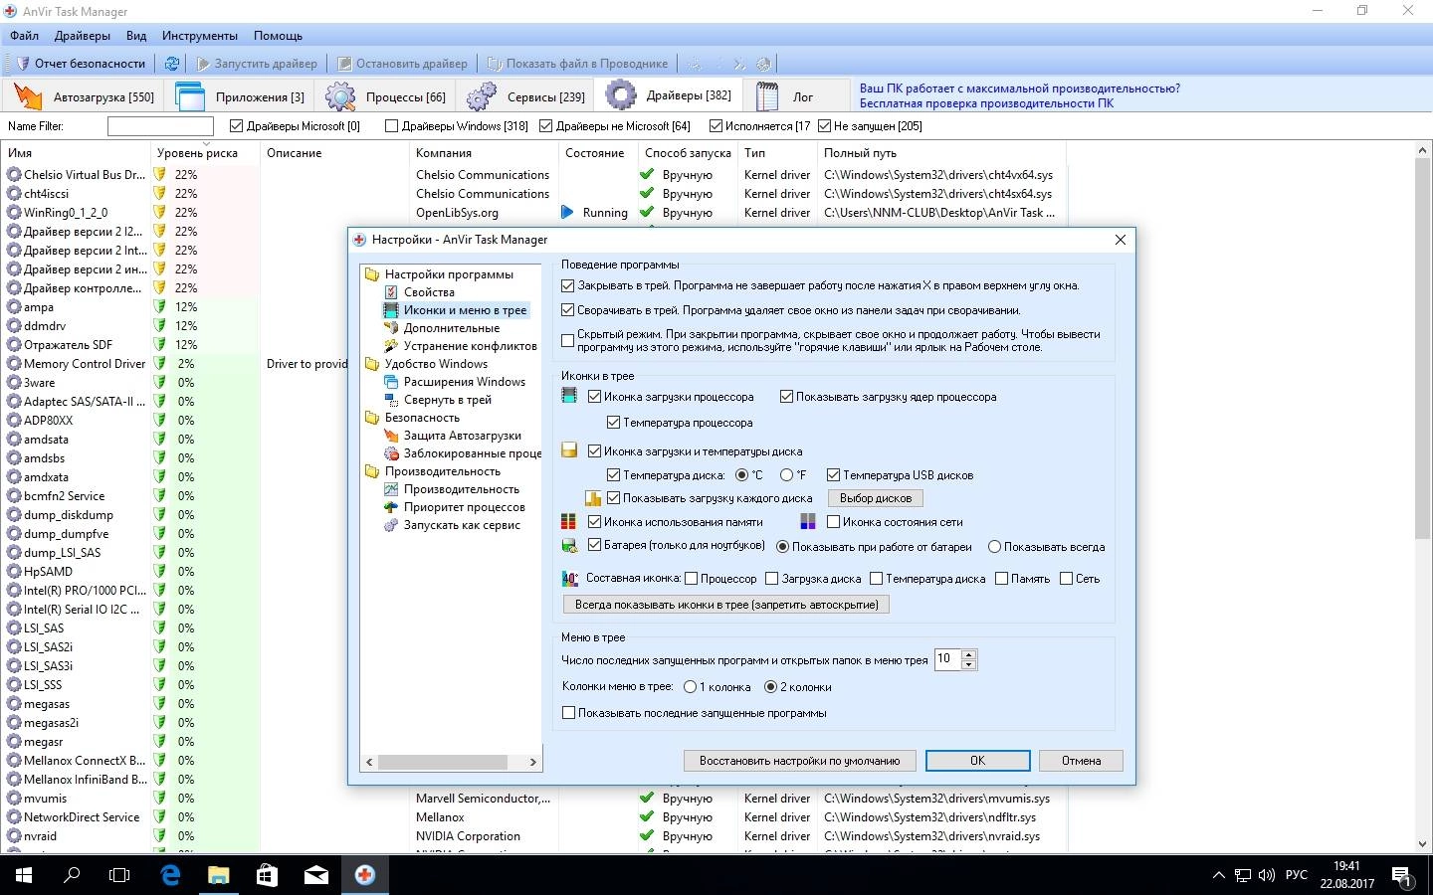Open the security report (Отчет безопасности) toolbar button

point(80,64)
